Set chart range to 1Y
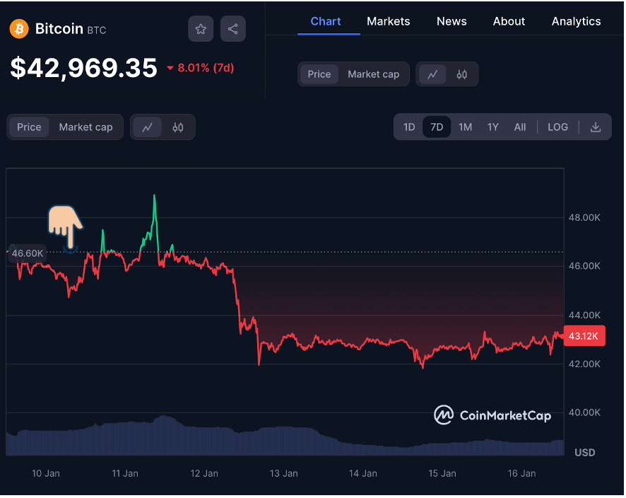This screenshot has width=626, height=498. pyautogui.click(x=493, y=127)
